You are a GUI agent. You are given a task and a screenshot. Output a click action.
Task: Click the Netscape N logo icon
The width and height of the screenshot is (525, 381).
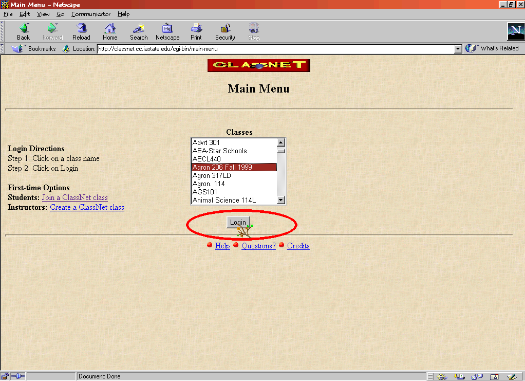pos(515,31)
